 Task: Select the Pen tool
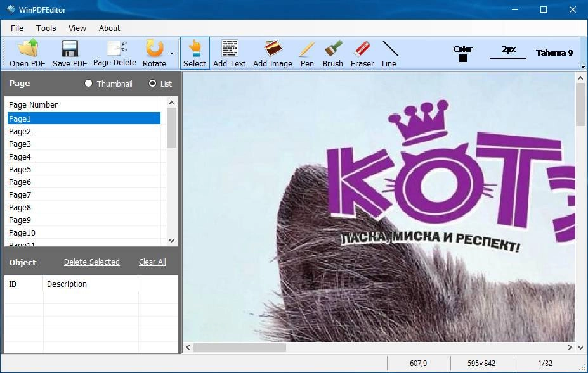click(307, 53)
